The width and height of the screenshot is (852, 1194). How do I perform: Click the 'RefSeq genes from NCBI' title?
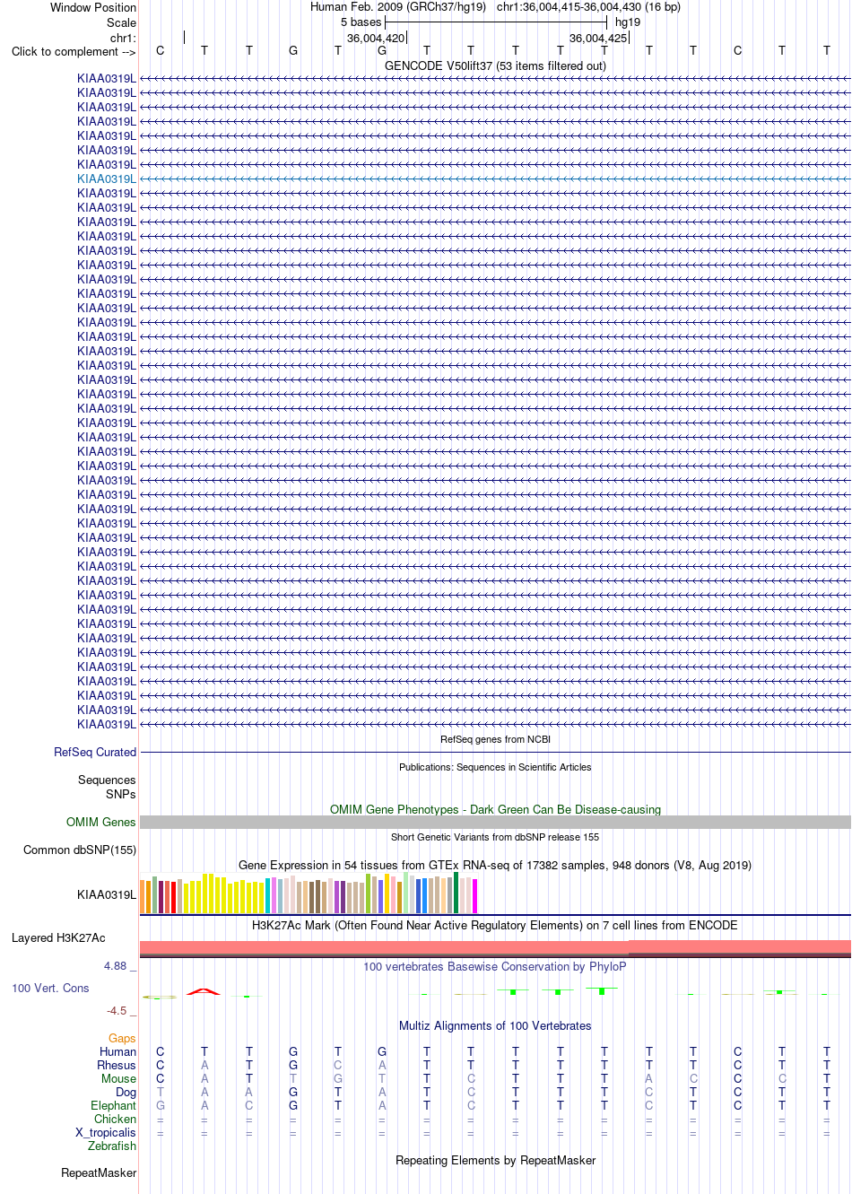495,739
